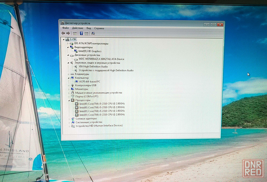Select the root computer node 1-ПК
This screenshot has height=182, width=267.
(73, 39)
